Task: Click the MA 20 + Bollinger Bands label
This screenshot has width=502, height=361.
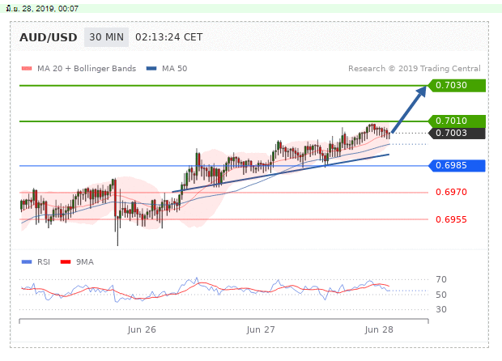Action: (87, 69)
